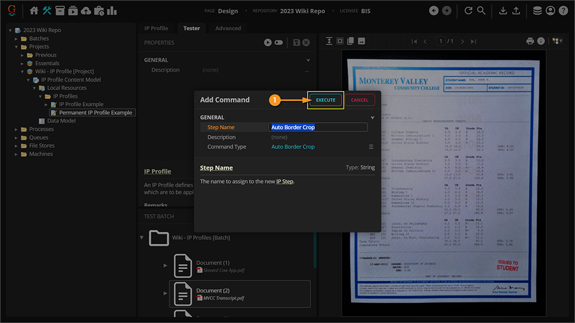This screenshot has height=323, width=575.
Task: Collapse the Projects tree node
Action: pyautogui.click(x=16, y=47)
